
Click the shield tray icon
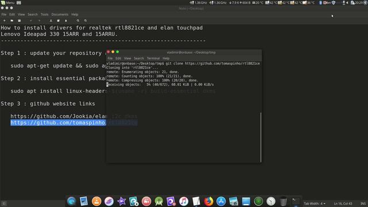(333, 2)
